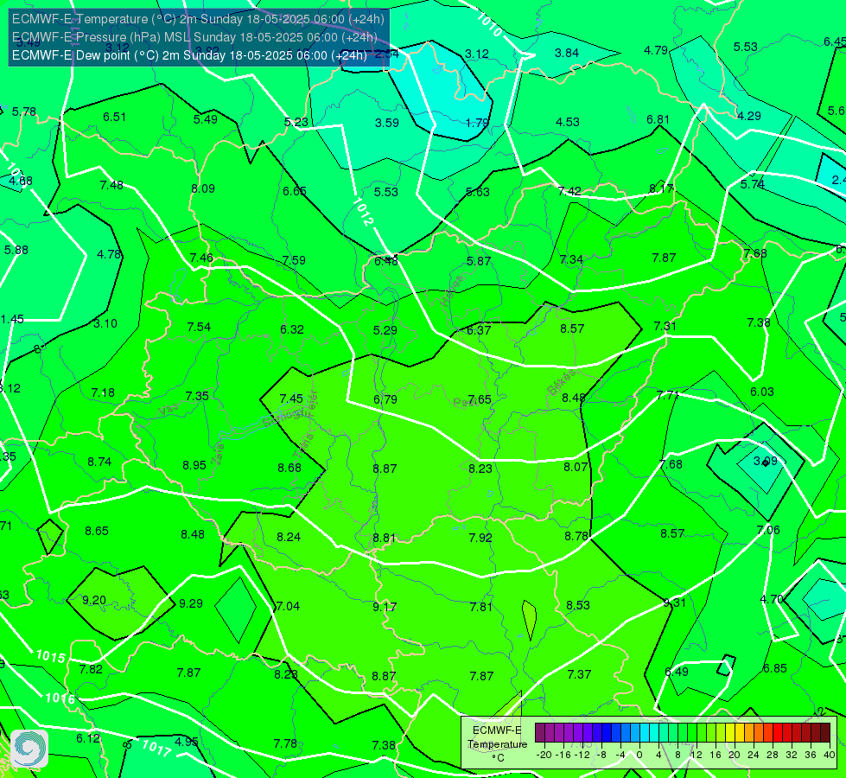846x778 pixels.
Task: Click the 3.09 grid value
Action: (x=766, y=461)
